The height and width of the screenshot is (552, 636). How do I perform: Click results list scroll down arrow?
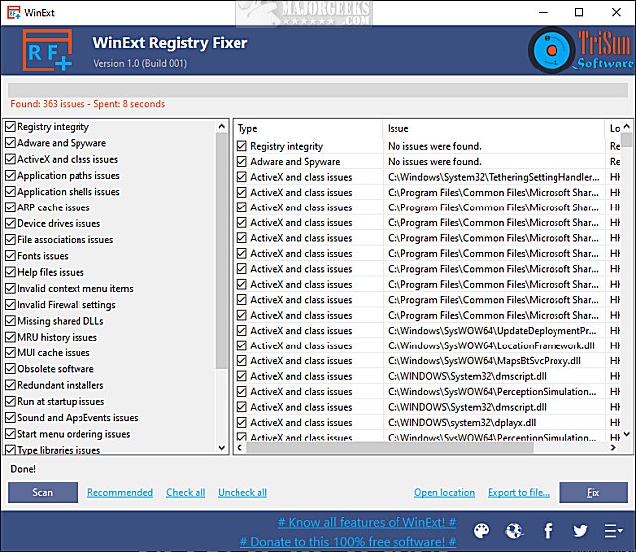click(627, 434)
